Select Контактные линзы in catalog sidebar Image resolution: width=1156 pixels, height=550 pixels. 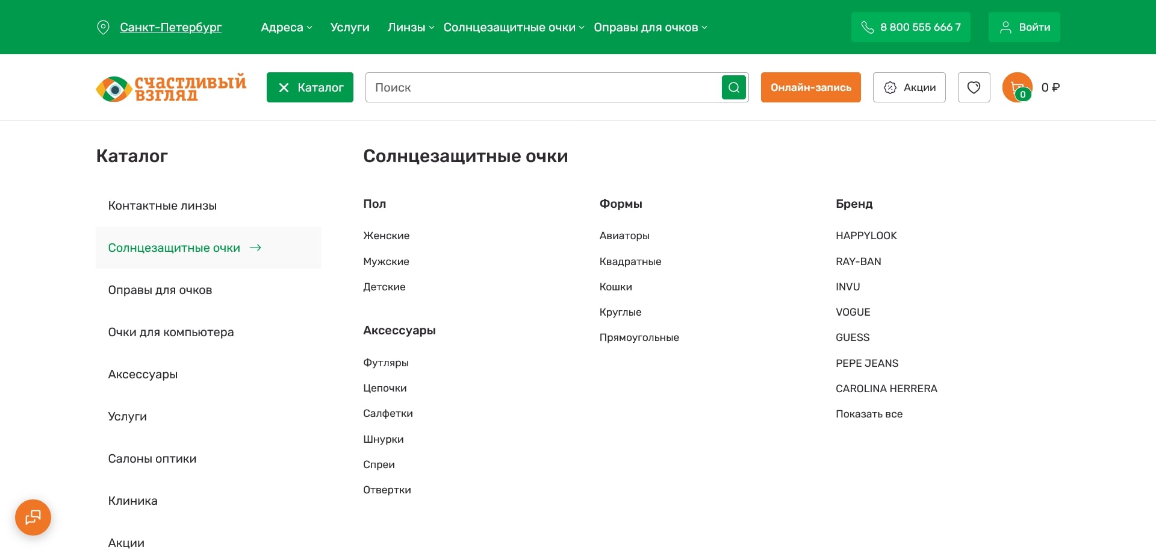click(x=162, y=205)
